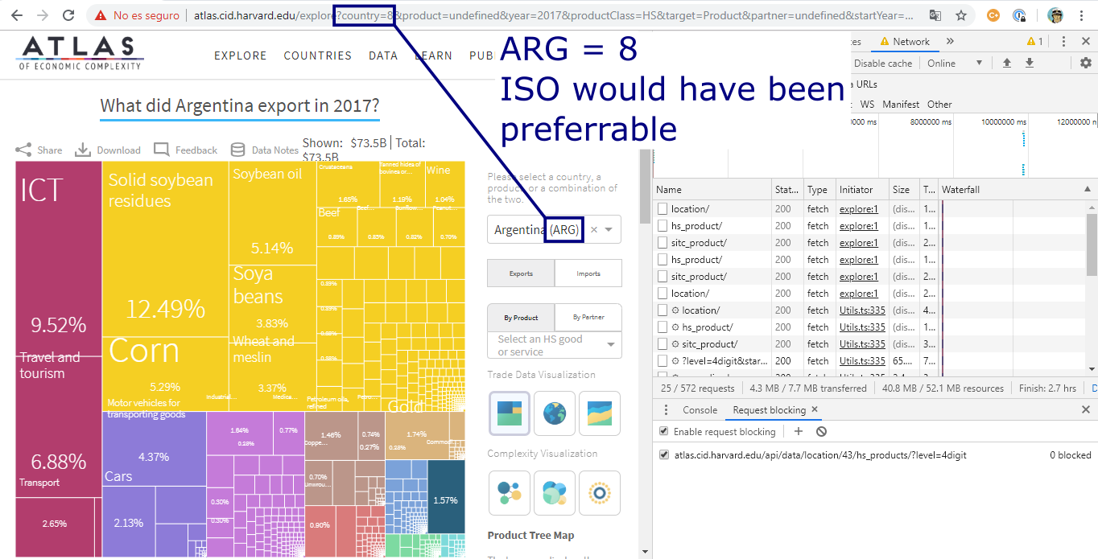Show more DevTools tabs with the chevrons
Screen dimensions: 1098x559
(950, 41)
